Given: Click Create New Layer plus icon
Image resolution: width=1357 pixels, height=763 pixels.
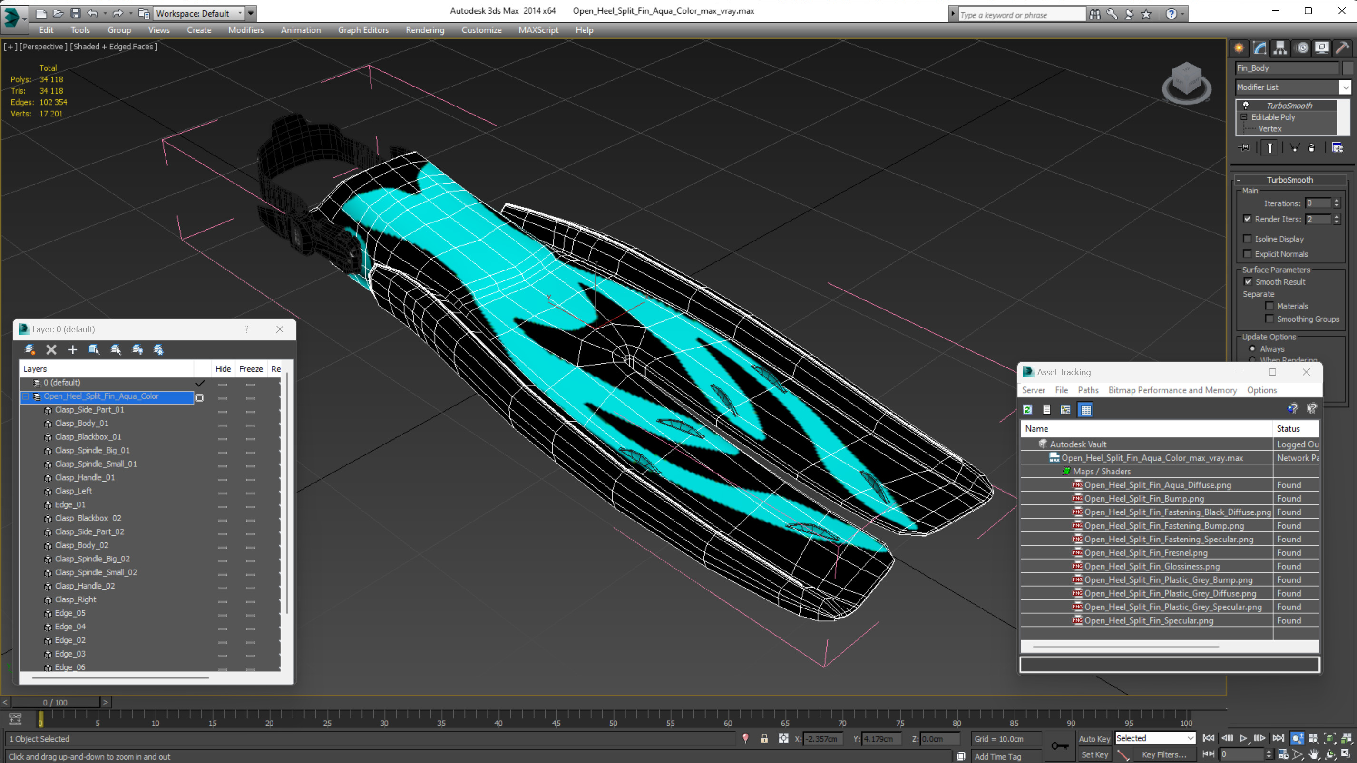Looking at the screenshot, I should click(73, 349).
